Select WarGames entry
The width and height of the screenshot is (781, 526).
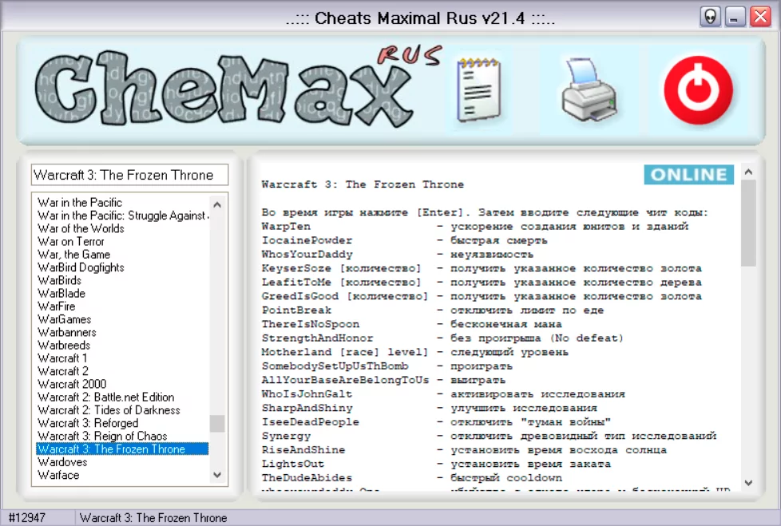[x=122, y=319]
